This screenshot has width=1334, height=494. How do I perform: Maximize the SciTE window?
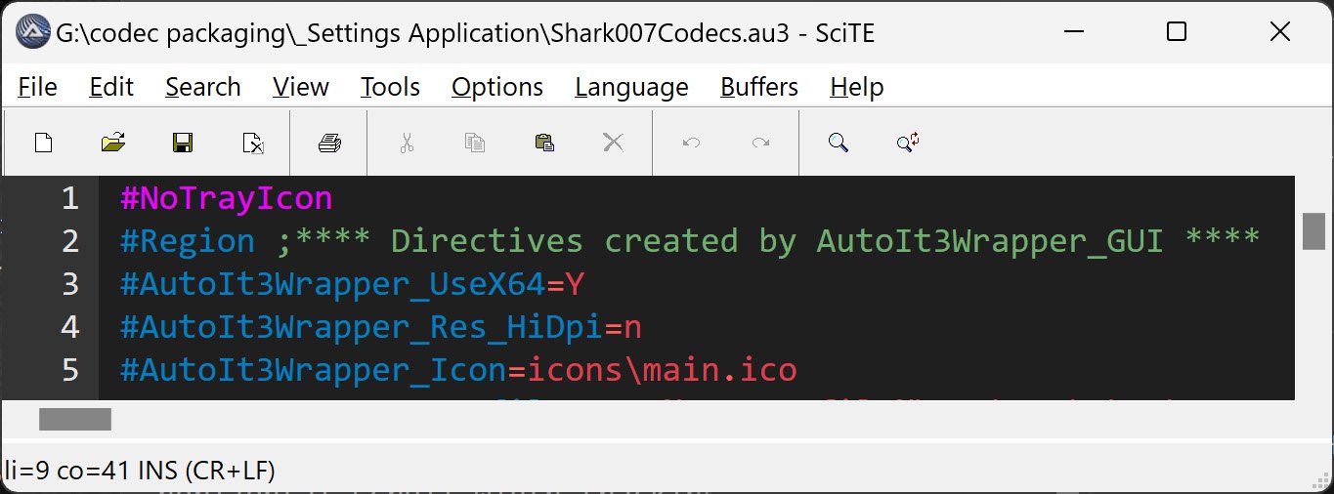(1177, 32)
